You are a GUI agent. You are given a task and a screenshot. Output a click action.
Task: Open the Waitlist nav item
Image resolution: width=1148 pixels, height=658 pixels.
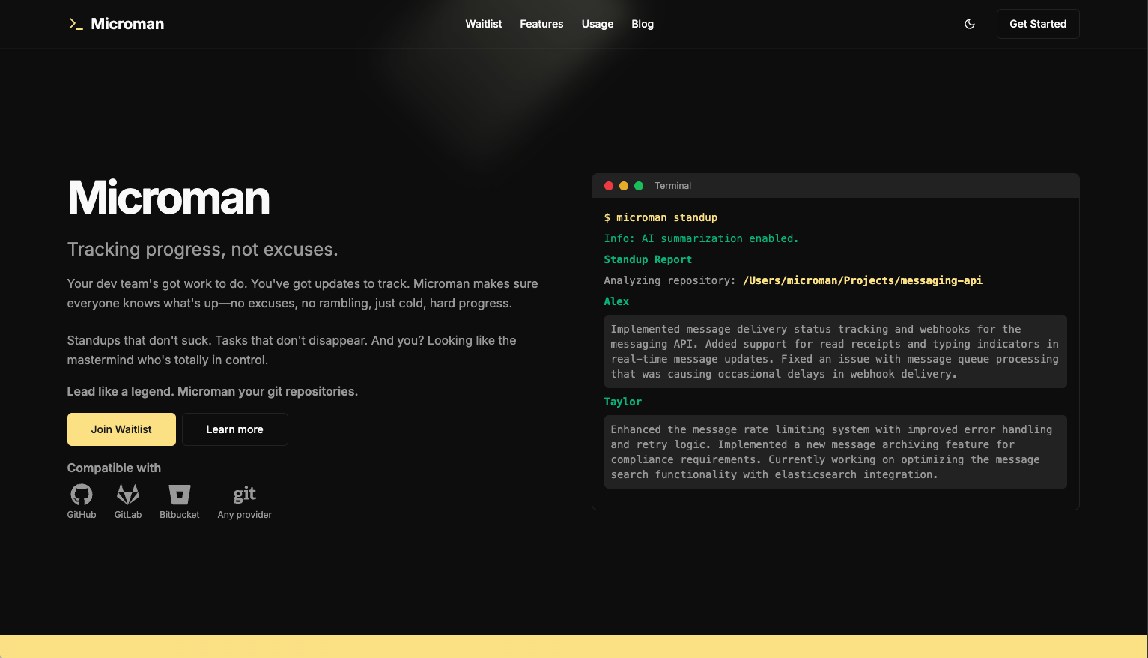pyautogui.click(x=484, y=24)
